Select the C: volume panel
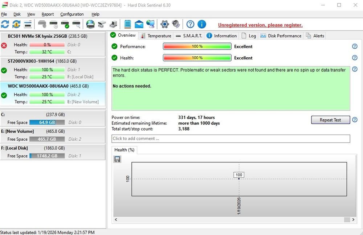Image resolution: width=363 pixels, height=235 pixels. click(x=53, y=119)
